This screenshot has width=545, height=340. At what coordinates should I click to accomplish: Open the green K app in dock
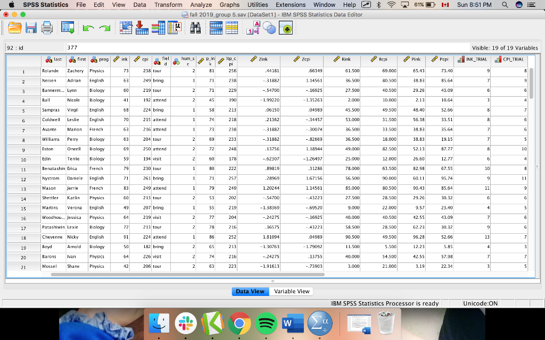click(213, 324)
